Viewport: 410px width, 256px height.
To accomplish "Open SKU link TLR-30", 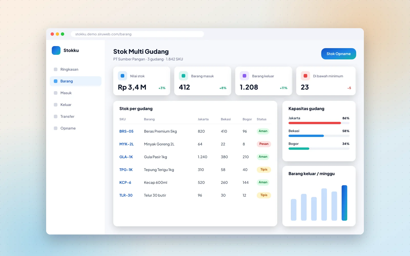I will click(x=126, y=195).
